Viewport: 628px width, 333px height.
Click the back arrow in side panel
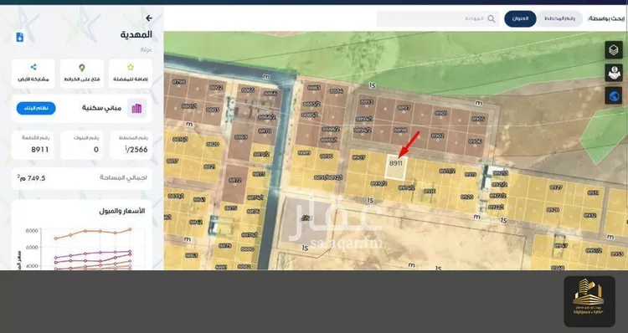[x=149, y=18]
